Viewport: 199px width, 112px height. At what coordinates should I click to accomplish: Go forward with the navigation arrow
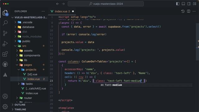point(63,4)
